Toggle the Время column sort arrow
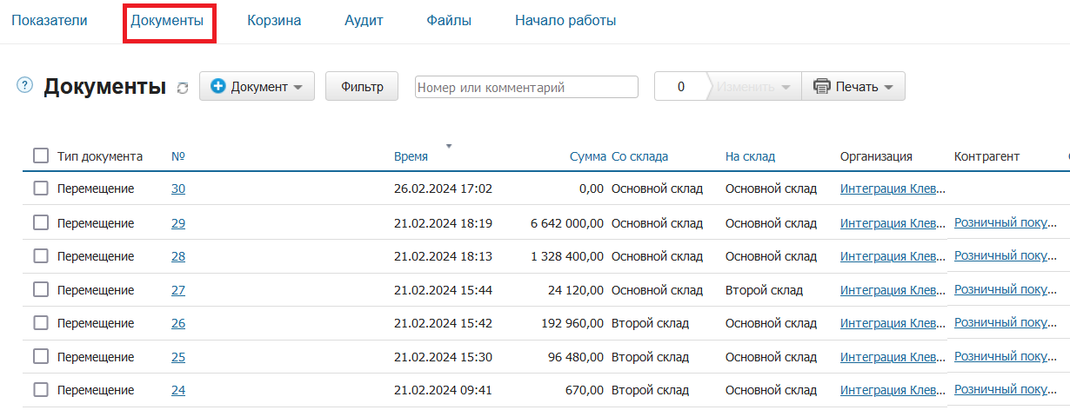Image resolution: width=1070 pixels, height=410 pixels. point(449,146)
